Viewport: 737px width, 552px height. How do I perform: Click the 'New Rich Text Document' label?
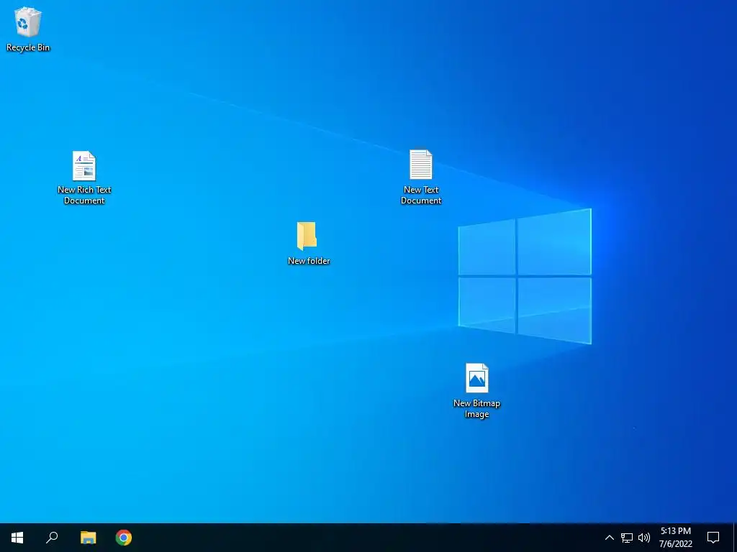click(84, 195)
